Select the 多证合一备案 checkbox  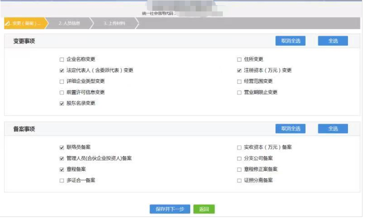pyautogui.click(x=62, y=180)
